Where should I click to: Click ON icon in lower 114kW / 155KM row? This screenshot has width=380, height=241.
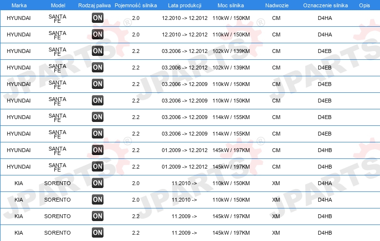(98, 133)
